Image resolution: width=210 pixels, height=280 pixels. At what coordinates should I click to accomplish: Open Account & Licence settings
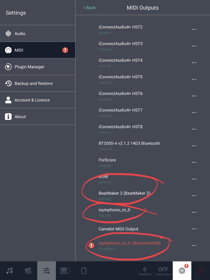click(x=37, y=100)
